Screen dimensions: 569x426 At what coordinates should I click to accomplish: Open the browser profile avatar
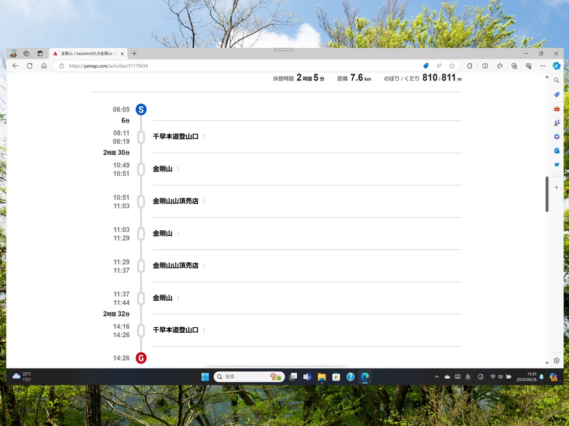[13, 53]
